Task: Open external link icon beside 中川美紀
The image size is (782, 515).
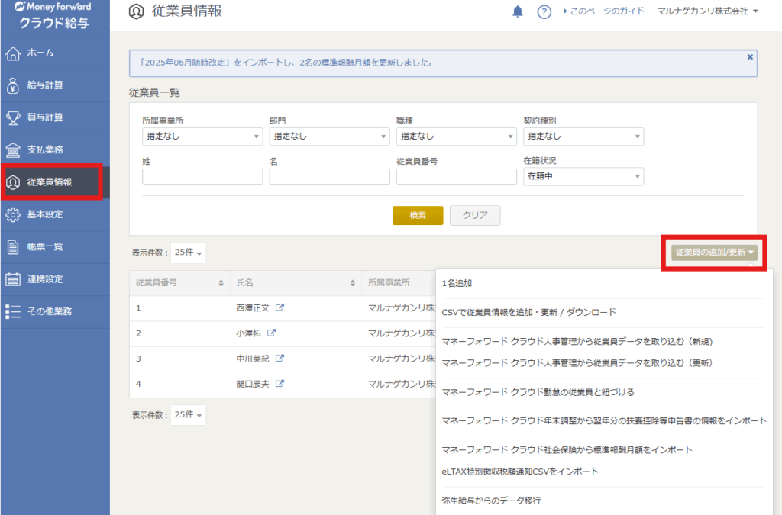Action: 280,359
